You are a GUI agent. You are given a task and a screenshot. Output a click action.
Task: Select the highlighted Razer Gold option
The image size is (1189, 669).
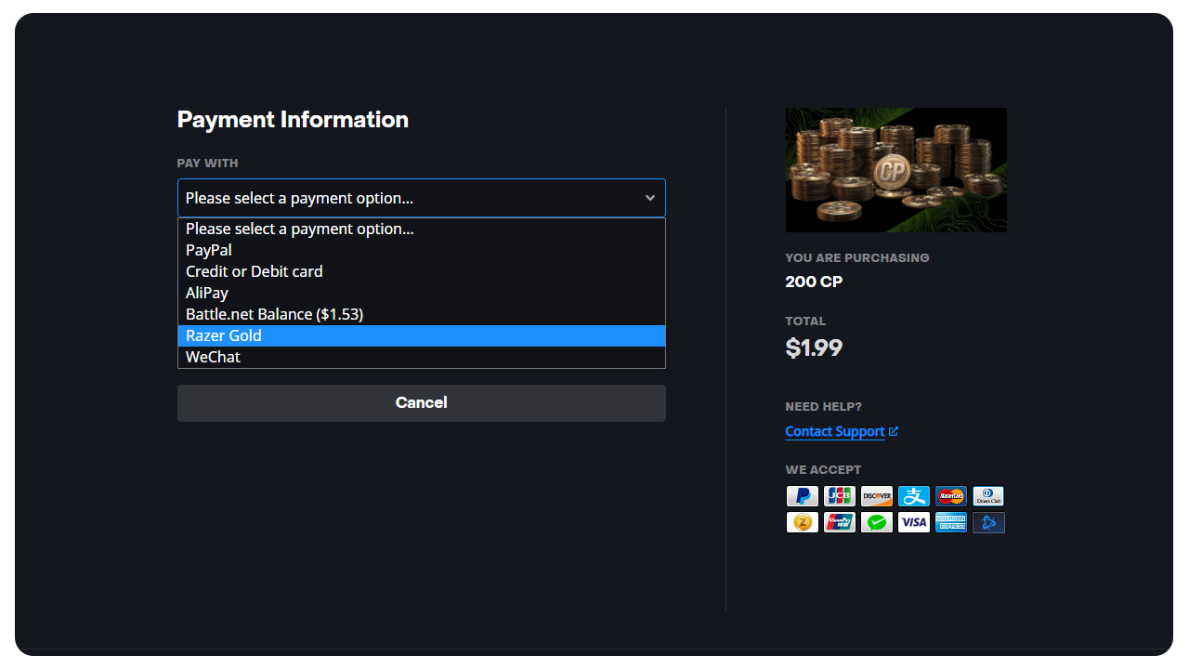coord(422,335)
